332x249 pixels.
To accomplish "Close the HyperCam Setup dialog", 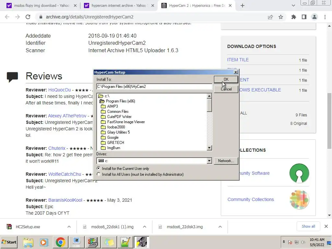I will click(x=236, y=72).
